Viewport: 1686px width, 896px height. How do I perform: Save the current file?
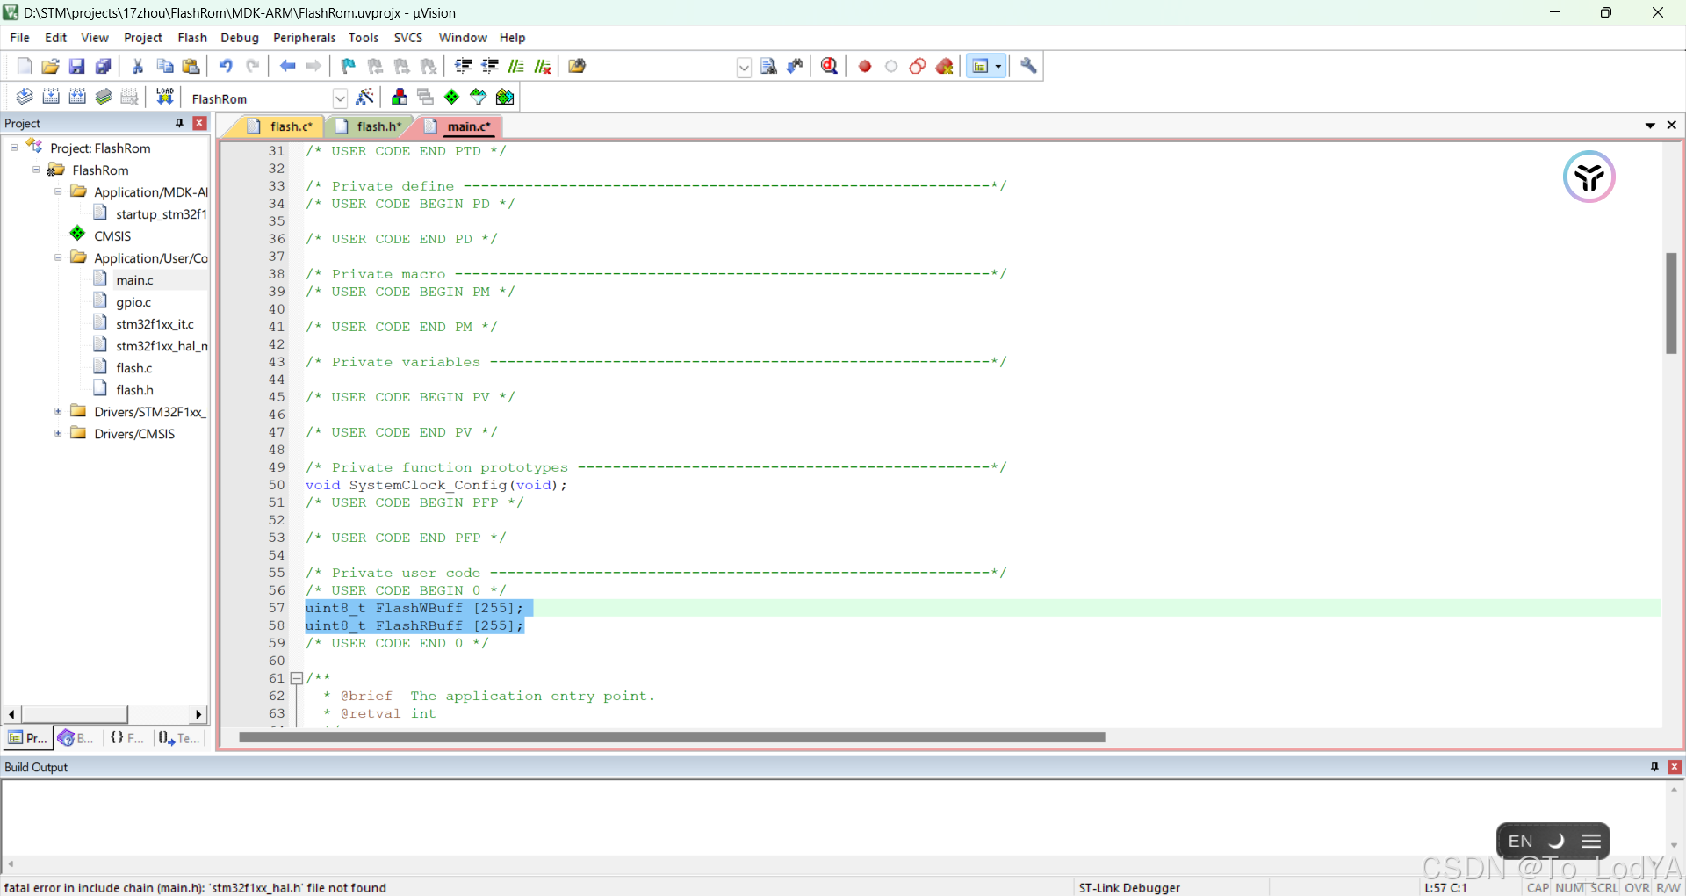(77, 66)
